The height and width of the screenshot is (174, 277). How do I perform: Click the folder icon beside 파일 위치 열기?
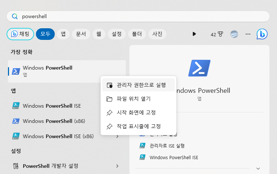coord(109,99)
